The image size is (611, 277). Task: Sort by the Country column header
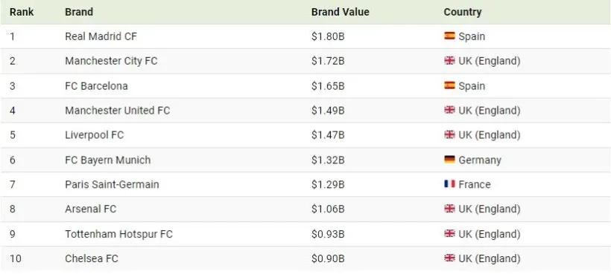463,12
